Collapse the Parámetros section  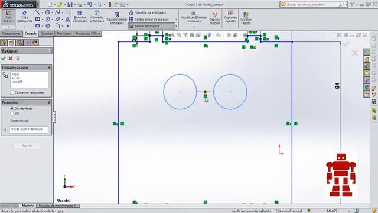(x=49, y=102)
